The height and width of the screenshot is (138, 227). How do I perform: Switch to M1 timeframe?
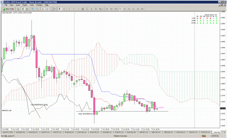[x=107, y=9]
